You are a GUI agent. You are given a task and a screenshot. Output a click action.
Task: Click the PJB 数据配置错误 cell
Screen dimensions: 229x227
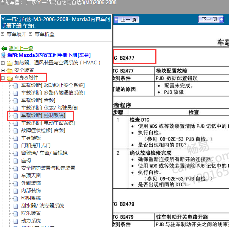tap(176, 78)
